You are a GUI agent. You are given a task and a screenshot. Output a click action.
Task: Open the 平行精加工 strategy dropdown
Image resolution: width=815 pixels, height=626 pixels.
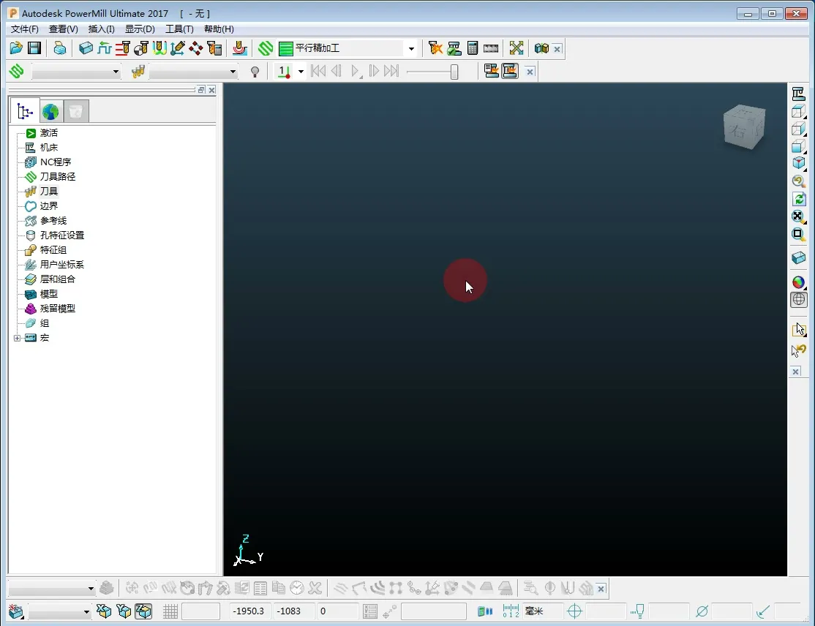click(x=411, y=49)
